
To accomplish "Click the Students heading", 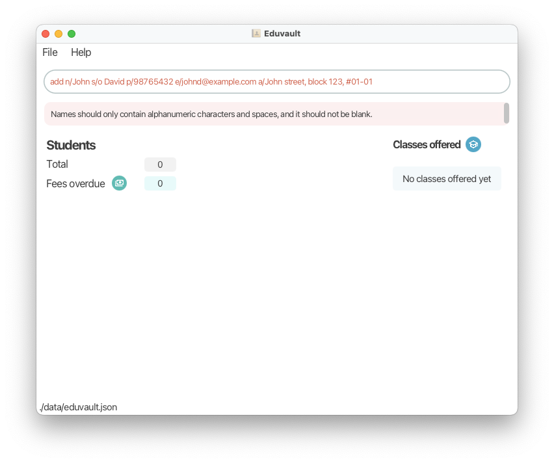I will pyautogui.click(x=71, y=145).
